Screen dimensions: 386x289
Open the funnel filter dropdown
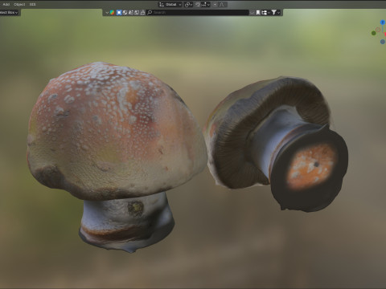tap(276, 13)
